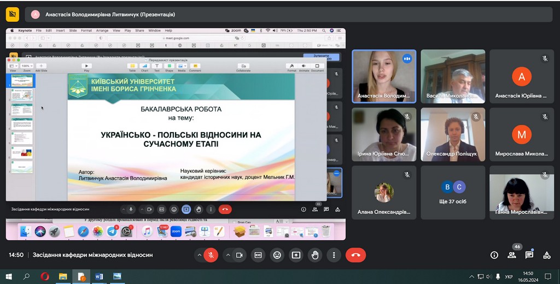
Task: Open the chat with everyone panel
Action: (529, 255)
